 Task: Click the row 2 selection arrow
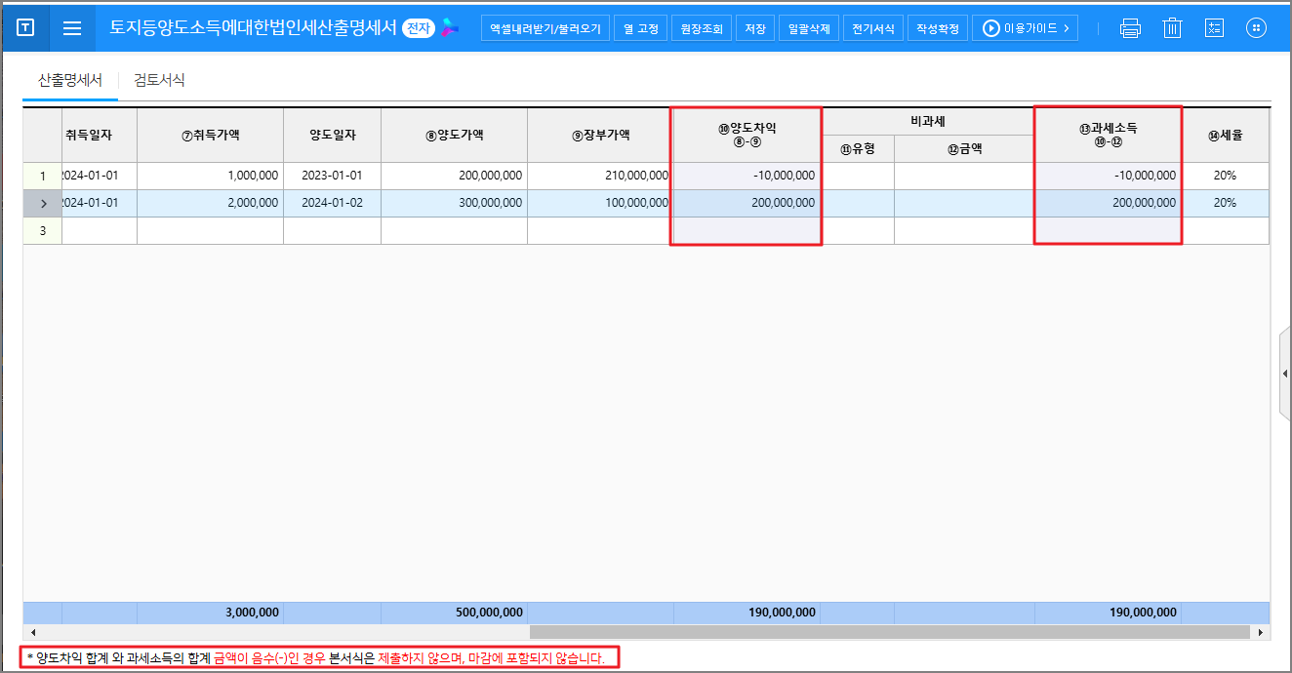tap(43, 203)
